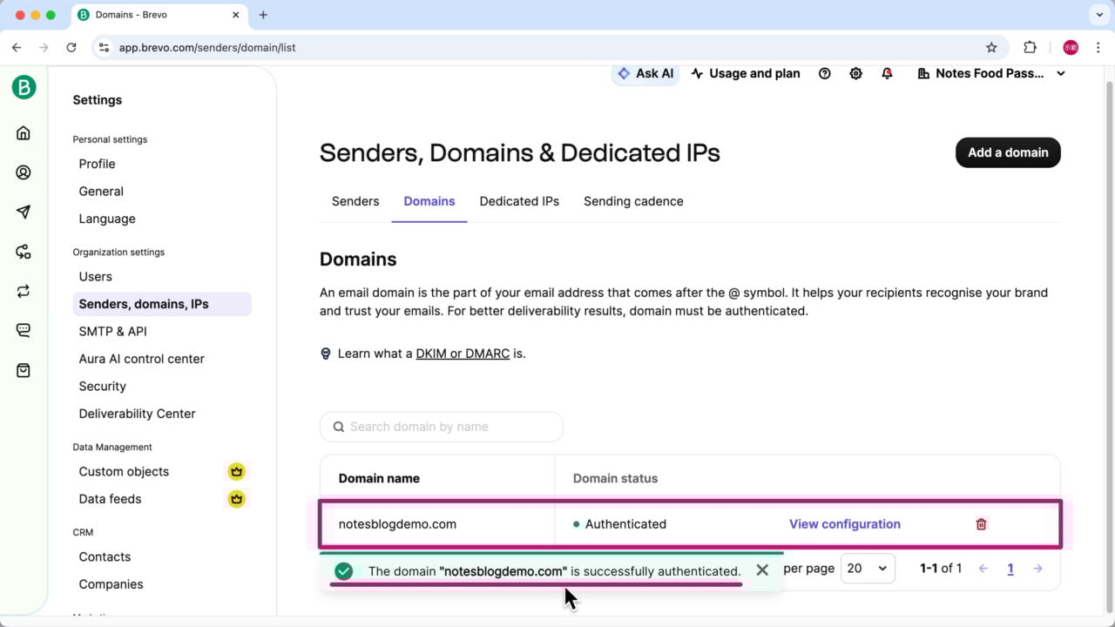Click the Brevo logo icon
The height and width of the screenshot is (627, 1115).
point(24,87)
